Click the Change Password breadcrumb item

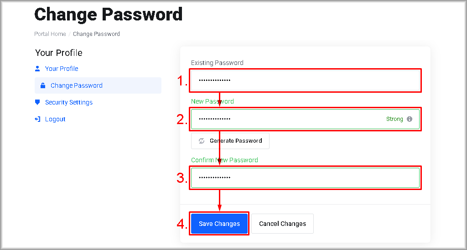pyautogui.click(x=96, y=34)
